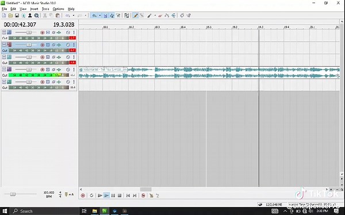
Task: Toggle the highlighted button right of the snapping dropdown
Action: pyautogui.click(x=105, y=16)
